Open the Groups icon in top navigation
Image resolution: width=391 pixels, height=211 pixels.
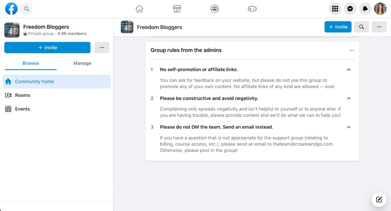click(214, 9)
